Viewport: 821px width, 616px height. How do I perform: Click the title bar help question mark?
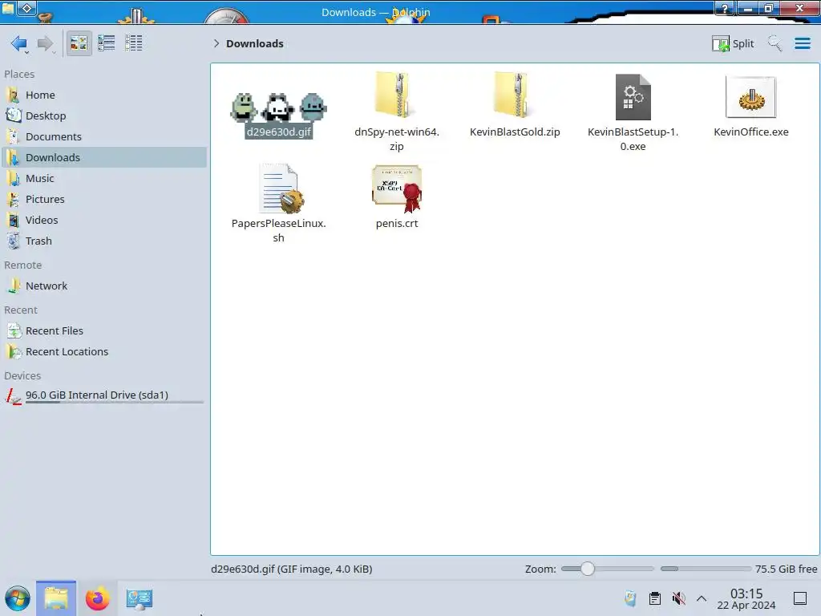point(725,8)
